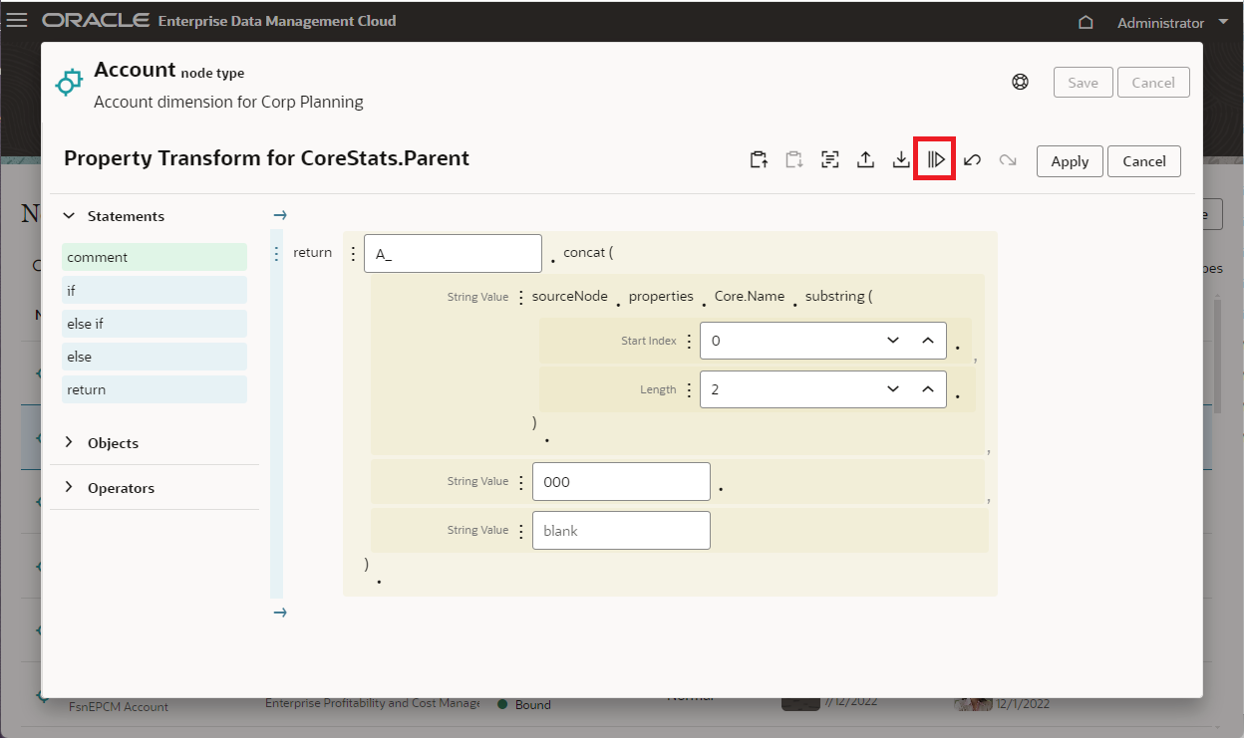The width and height of the screenshot is (1244, 738).
Task: Open help via the lifebuoy icon
Action: [1020, 83]
